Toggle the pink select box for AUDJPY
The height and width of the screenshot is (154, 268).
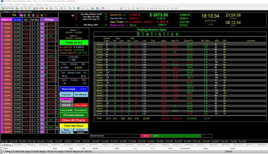coord(2,32)
